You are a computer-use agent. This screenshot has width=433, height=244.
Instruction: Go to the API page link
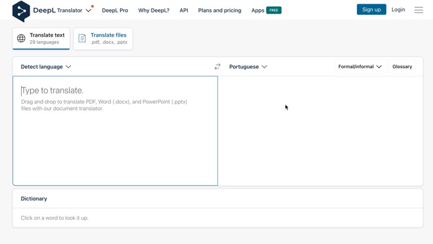click(x=184, y=11)
